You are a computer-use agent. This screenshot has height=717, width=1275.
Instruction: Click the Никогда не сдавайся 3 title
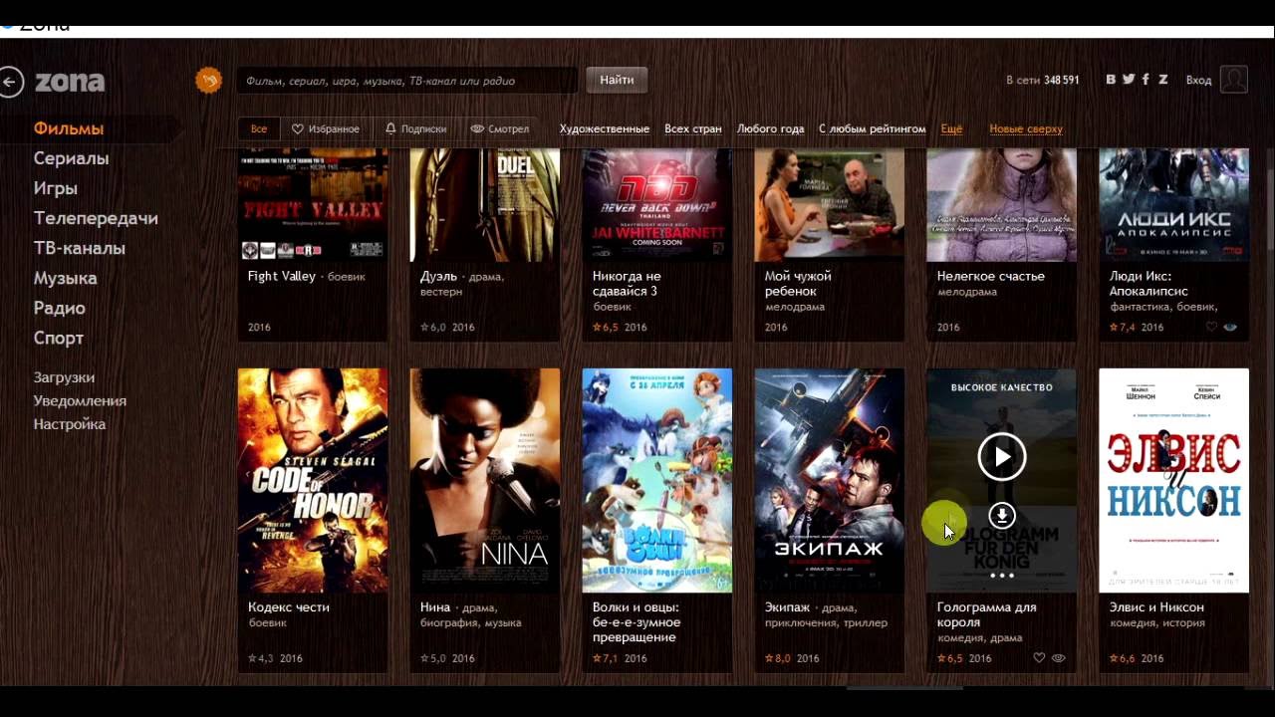point(627,284)
